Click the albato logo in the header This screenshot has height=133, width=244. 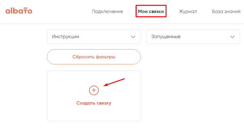point(19,11)
